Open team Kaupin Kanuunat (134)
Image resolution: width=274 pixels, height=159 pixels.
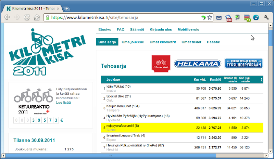pos(123,106)
